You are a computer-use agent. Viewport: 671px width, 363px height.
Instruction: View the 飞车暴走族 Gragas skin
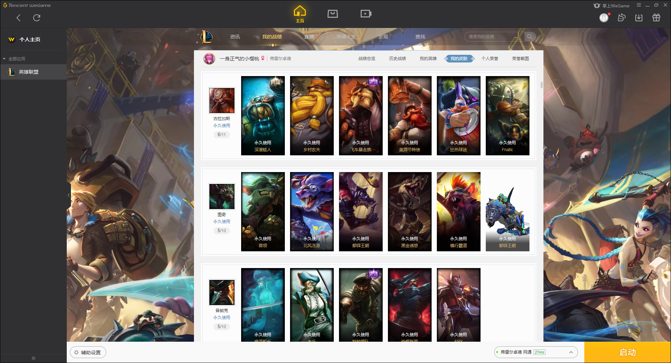click(361, 116)
